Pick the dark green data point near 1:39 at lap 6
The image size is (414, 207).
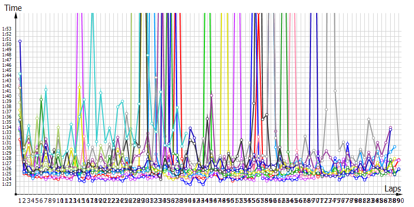pos(41,99)
